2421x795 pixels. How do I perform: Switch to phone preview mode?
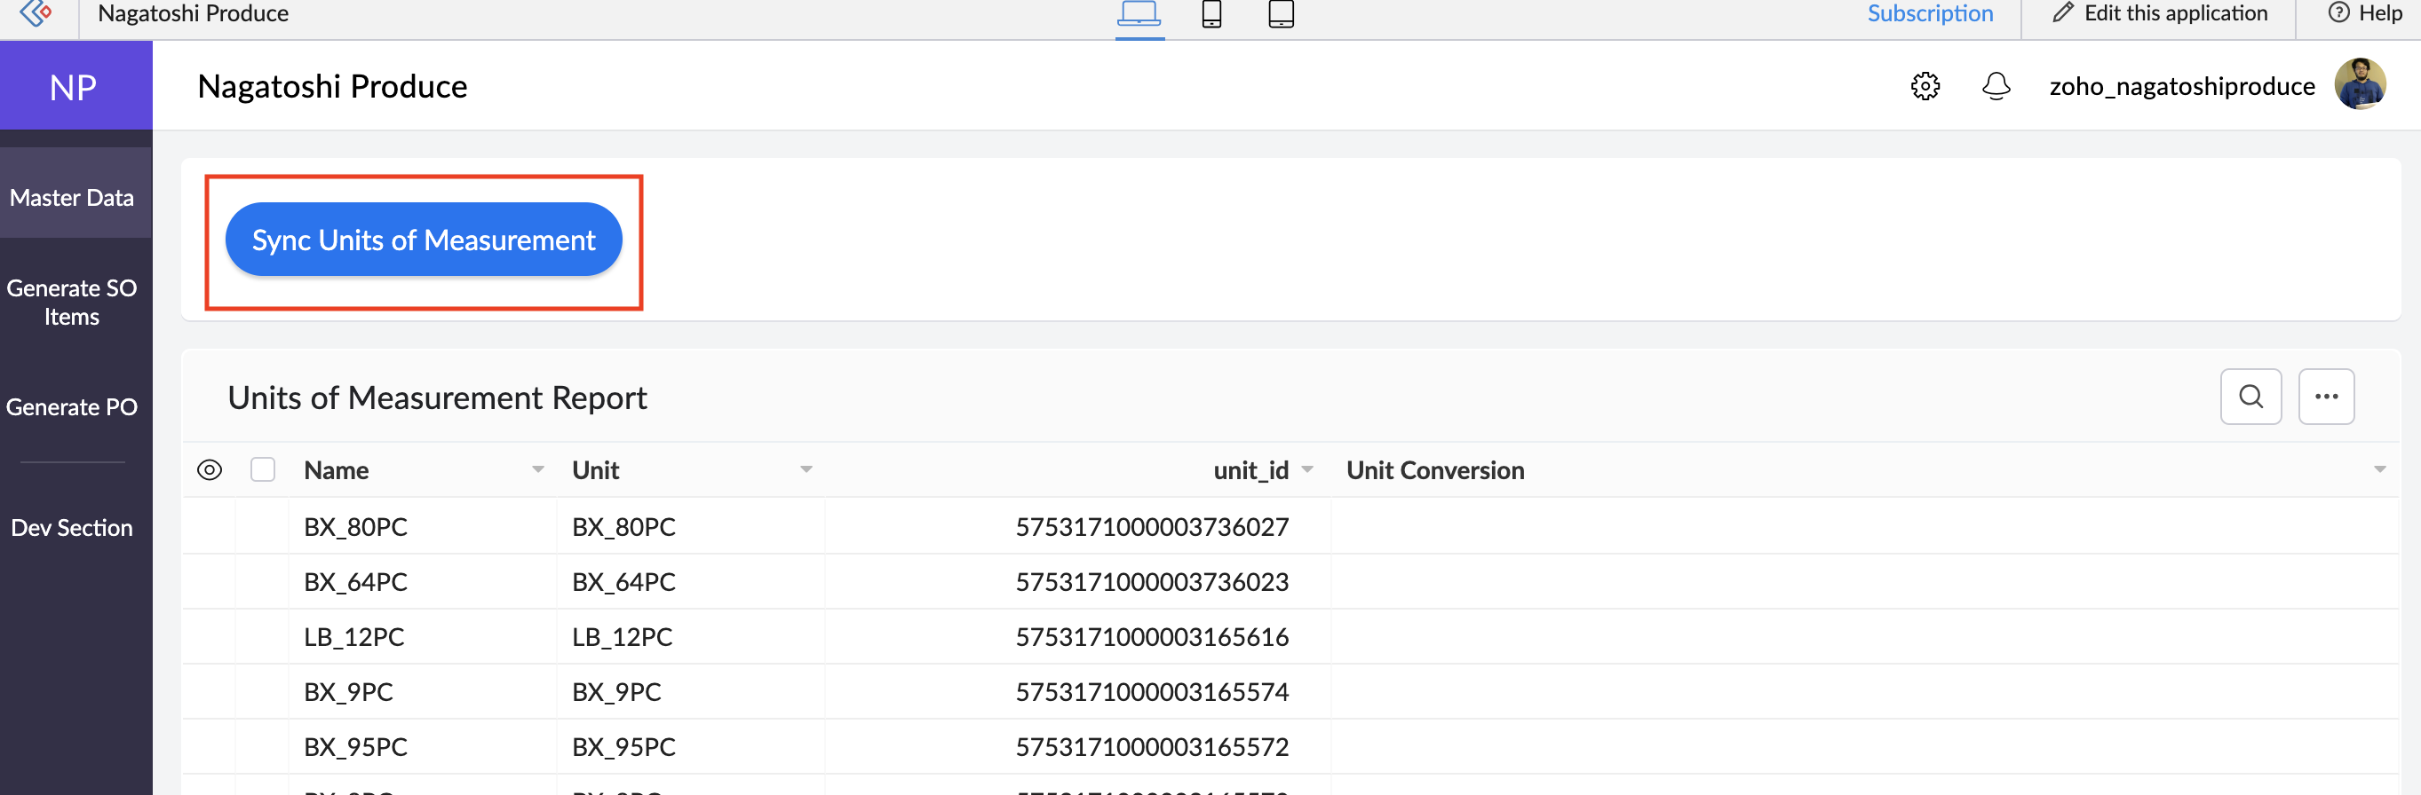(x=1211, y=13)
